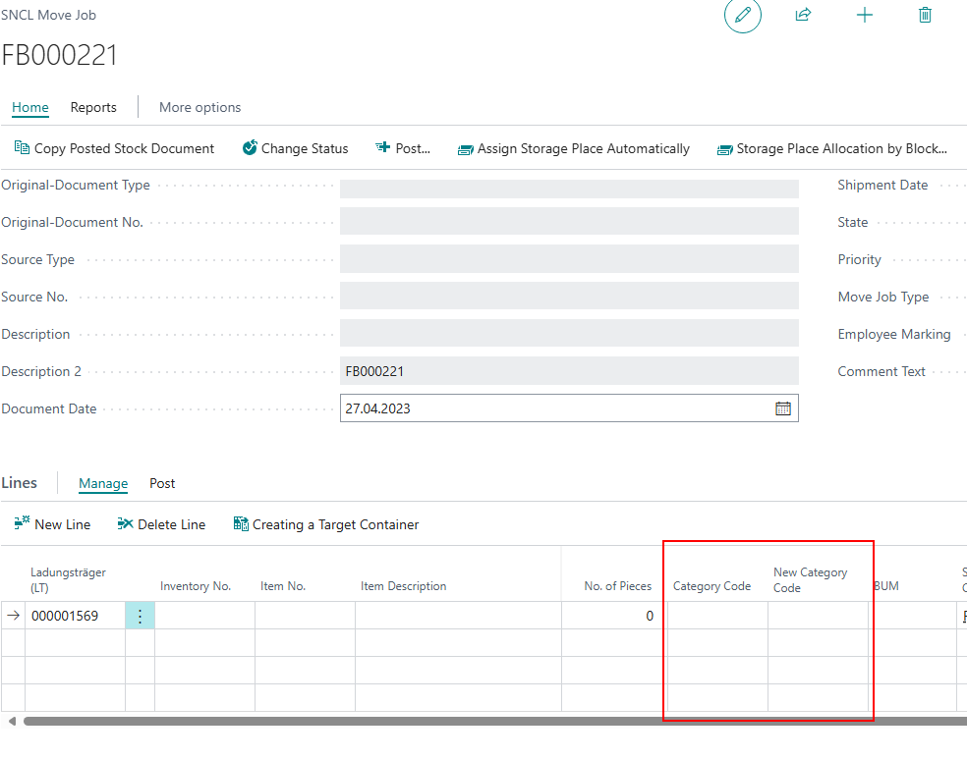Open row options menu for 000001569
The height and width of the screenshot is (760, 967).
[140, 616]
